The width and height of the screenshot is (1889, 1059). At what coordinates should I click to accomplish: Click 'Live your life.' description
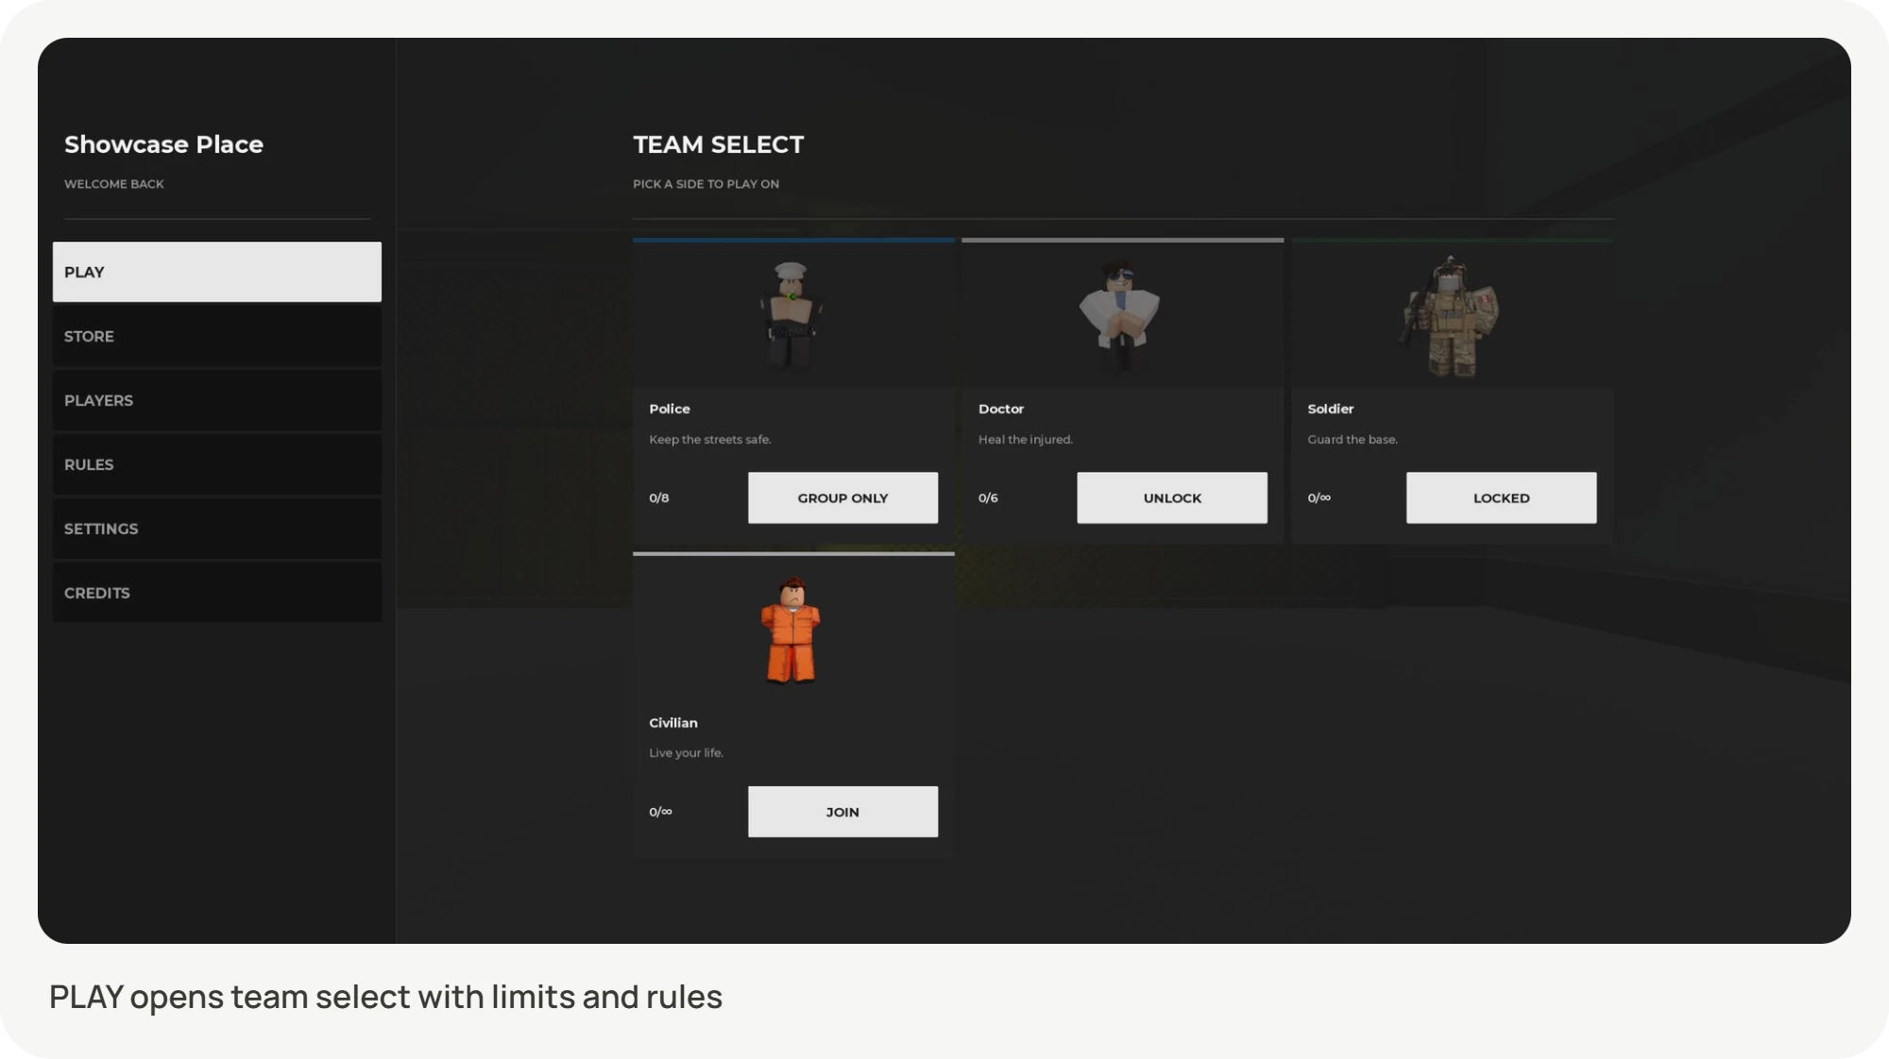(x=687, y=753)
